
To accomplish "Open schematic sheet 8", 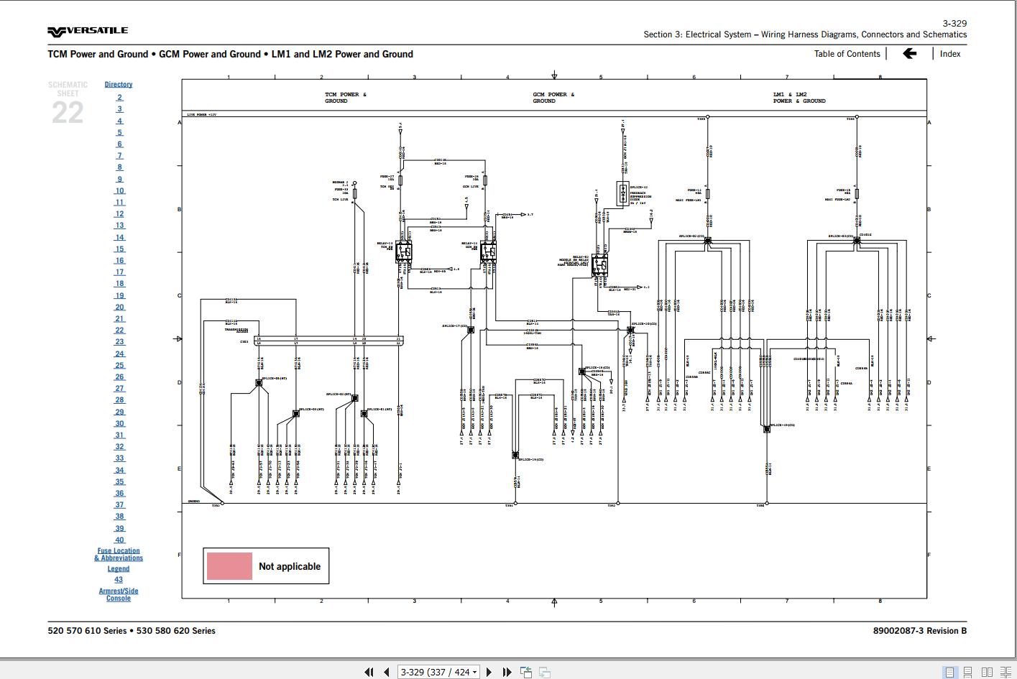I will (119, 167).
